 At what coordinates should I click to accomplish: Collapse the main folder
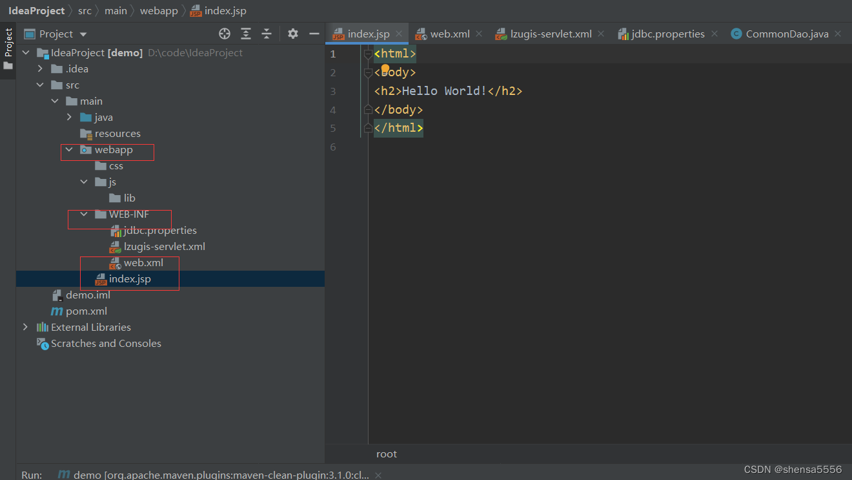[55, 101]
